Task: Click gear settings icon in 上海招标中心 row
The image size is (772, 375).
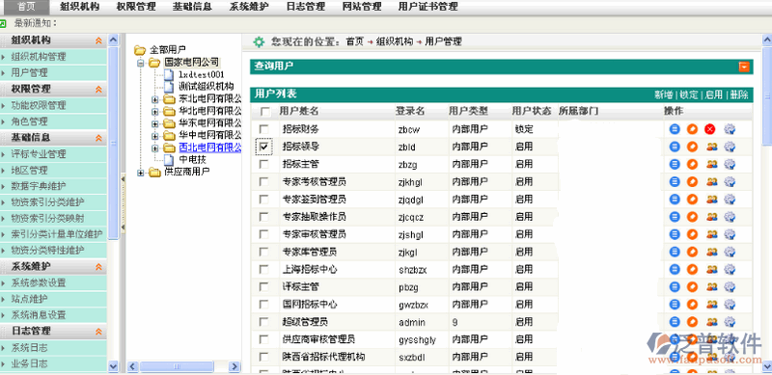Action: point(730,269)
